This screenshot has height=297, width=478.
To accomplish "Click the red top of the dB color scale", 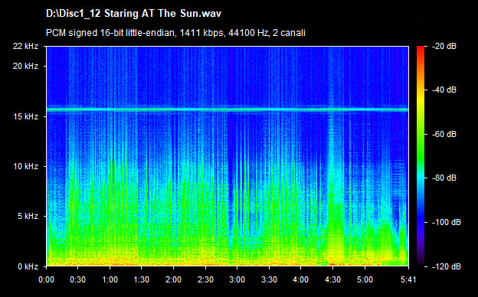I will [421, 51].
